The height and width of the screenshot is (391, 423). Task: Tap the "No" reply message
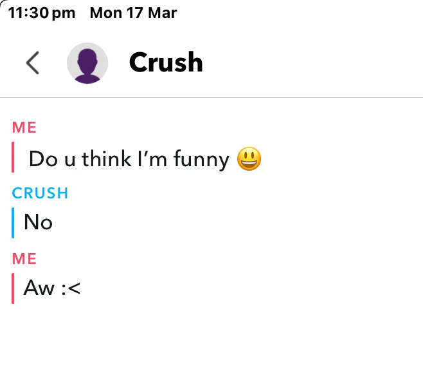[x=38, y=222]
